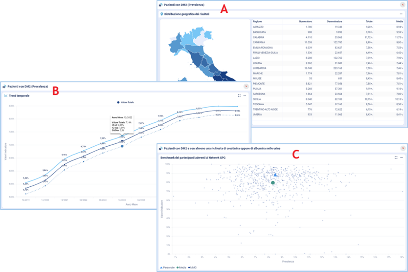This screenshot has height=272, width=408.
Task: Sort table by Numeratore column header
Action: [x=305, y=21]
